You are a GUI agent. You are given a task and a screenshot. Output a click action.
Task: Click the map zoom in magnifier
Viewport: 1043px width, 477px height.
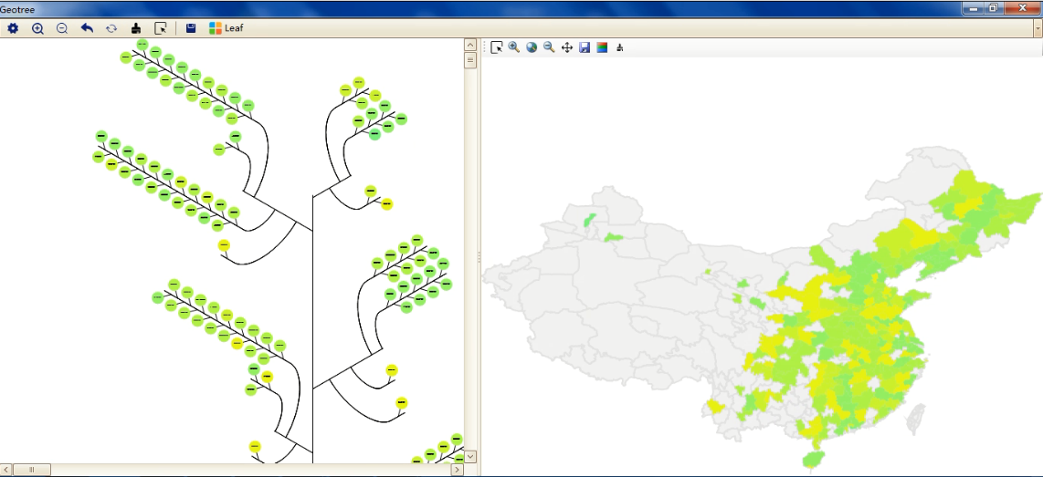(514, 47)
